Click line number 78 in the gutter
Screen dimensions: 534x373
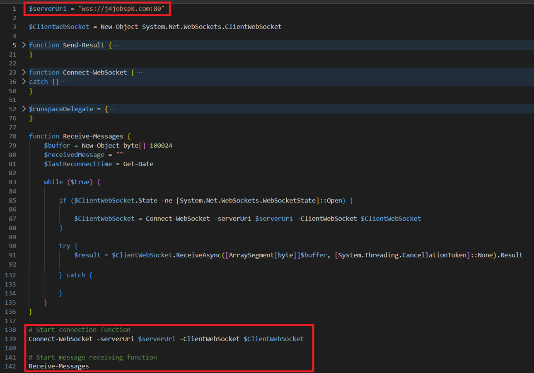12,136
